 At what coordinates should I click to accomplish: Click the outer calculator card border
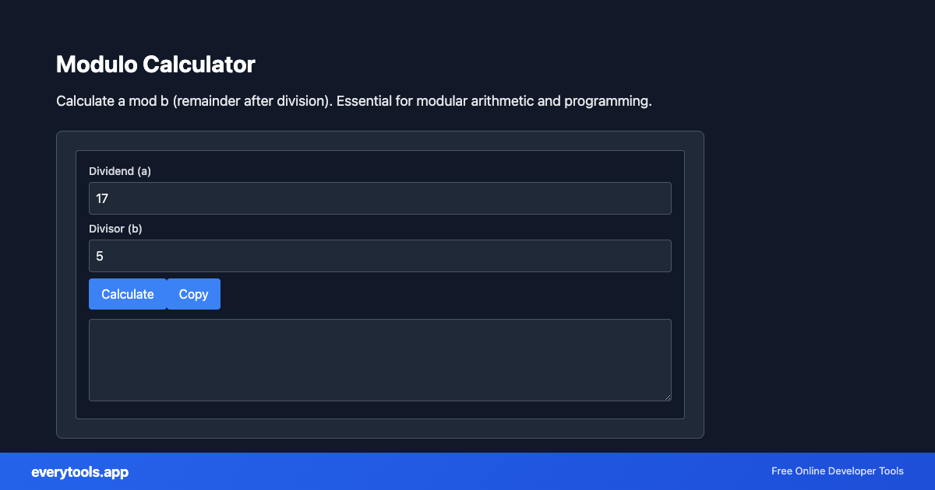coord(379,134)
